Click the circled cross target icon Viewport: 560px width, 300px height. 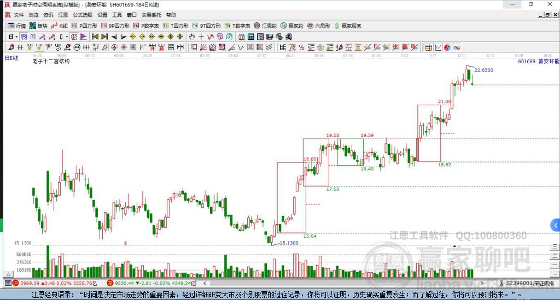[114, 47]
